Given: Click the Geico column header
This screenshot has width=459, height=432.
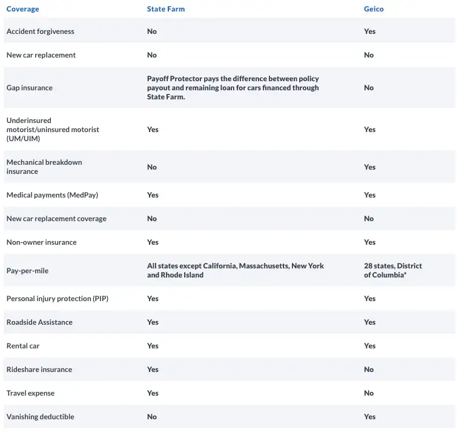Looking at the screenshot, I should point(374,9).
